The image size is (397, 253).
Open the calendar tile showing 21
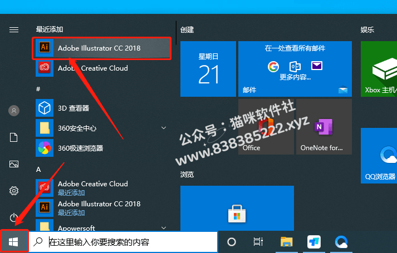click(x=208, y=69)
